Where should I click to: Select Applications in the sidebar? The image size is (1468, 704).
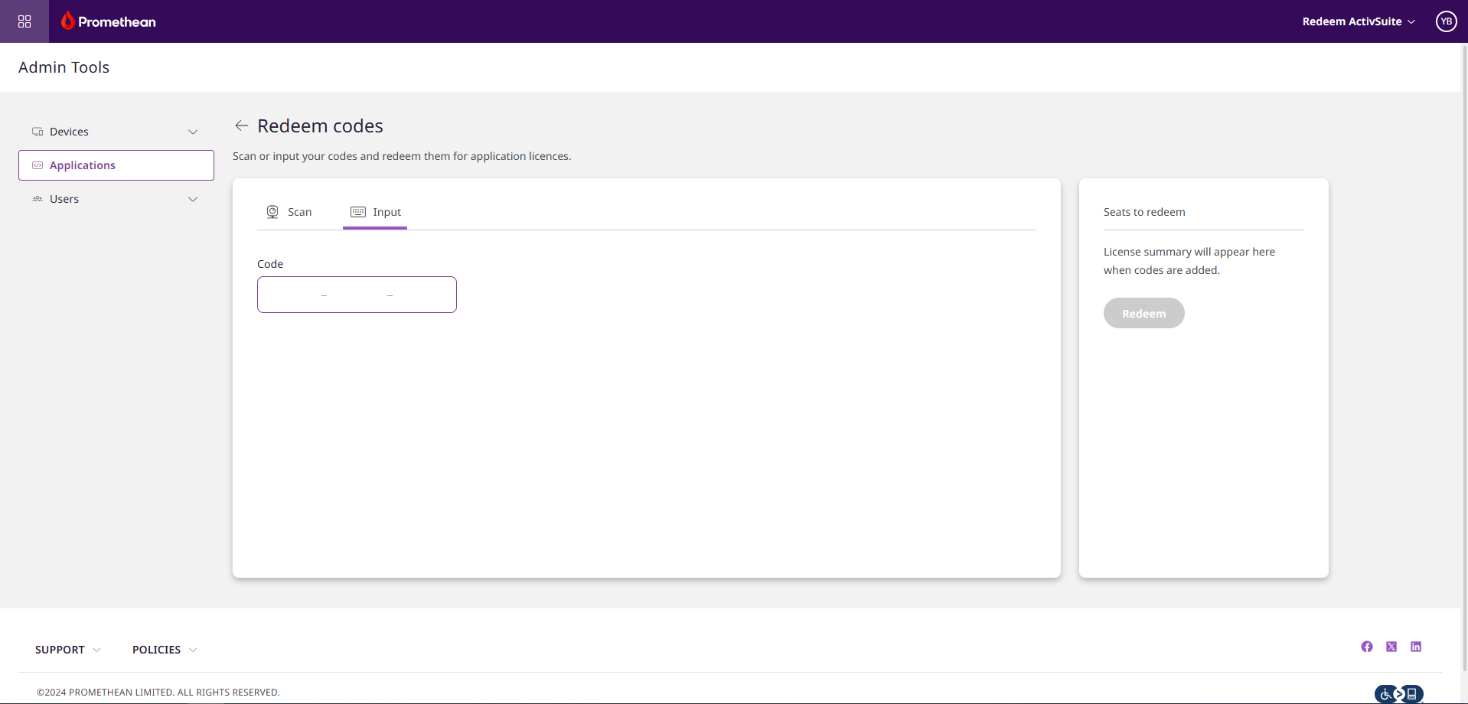116,165
